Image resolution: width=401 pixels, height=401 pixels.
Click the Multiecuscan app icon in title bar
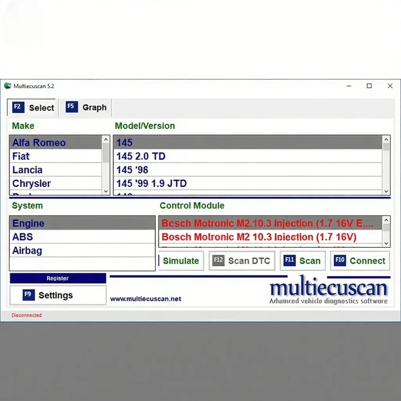8,86
